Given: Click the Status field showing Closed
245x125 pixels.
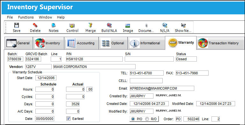Looking at the screenshot, I should (x=186, y=59).
